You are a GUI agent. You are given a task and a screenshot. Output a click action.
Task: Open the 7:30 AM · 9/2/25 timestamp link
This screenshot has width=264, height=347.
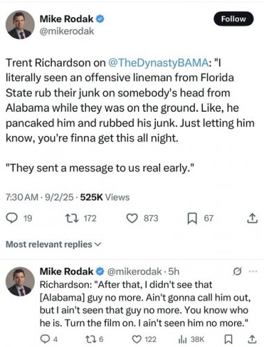click(39, 197)
